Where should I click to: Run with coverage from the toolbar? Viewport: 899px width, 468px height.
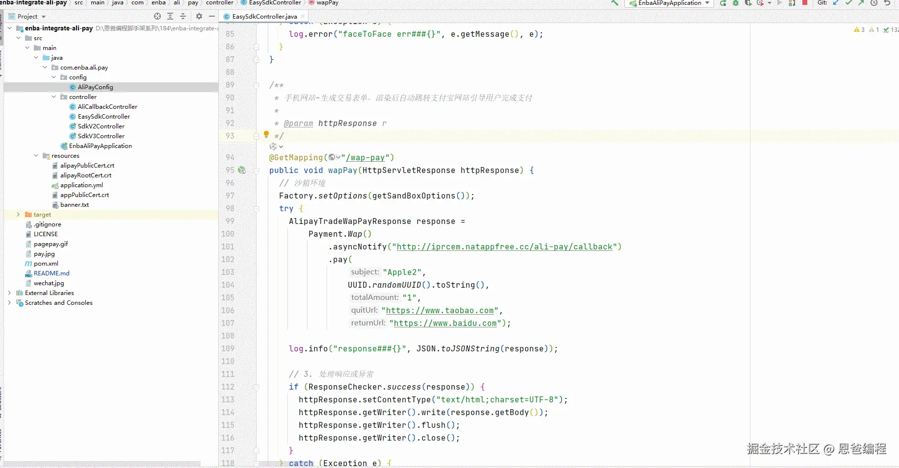click(x=748, y=3)
